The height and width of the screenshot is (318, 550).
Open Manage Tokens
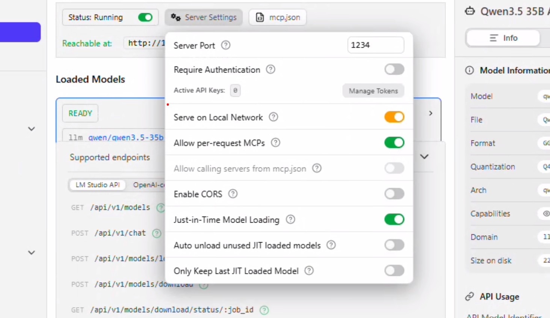pyautogui.click(x=373, y=90)
